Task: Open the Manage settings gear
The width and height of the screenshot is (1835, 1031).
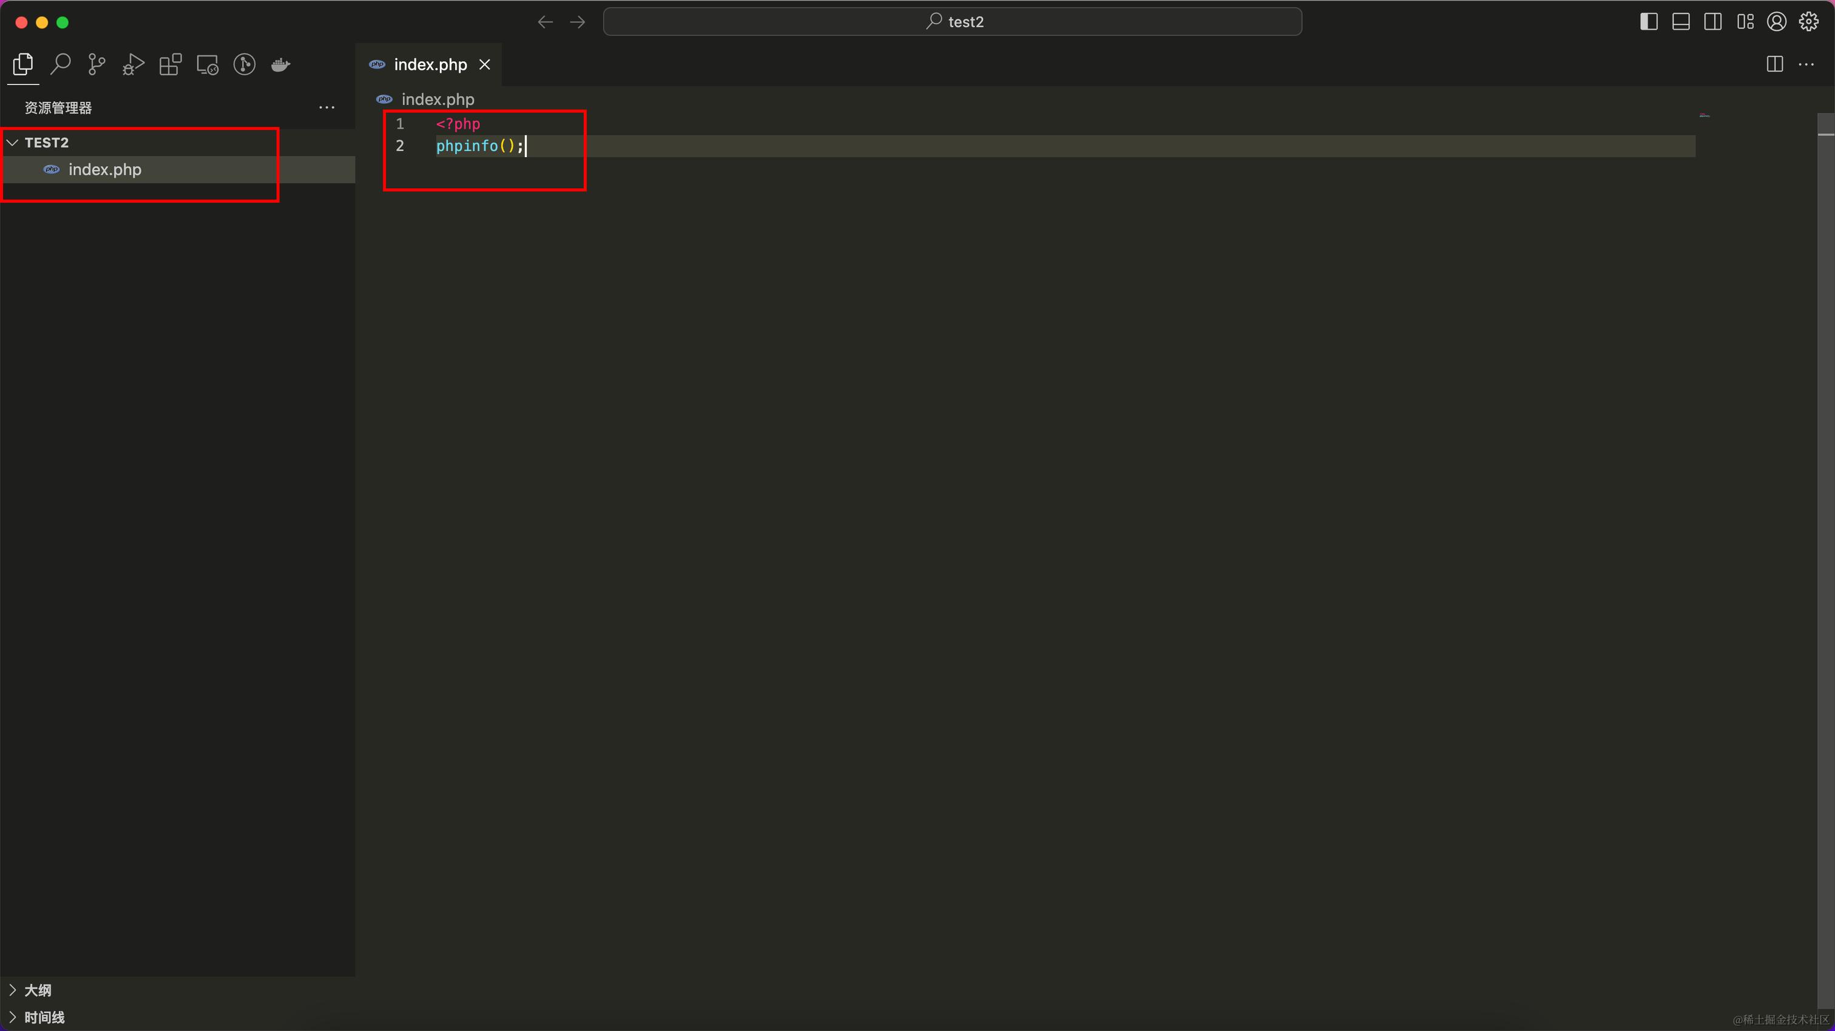Action: (1808, 22)
